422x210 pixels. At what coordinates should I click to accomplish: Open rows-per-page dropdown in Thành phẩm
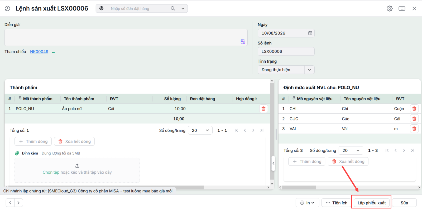click(200, 130)
